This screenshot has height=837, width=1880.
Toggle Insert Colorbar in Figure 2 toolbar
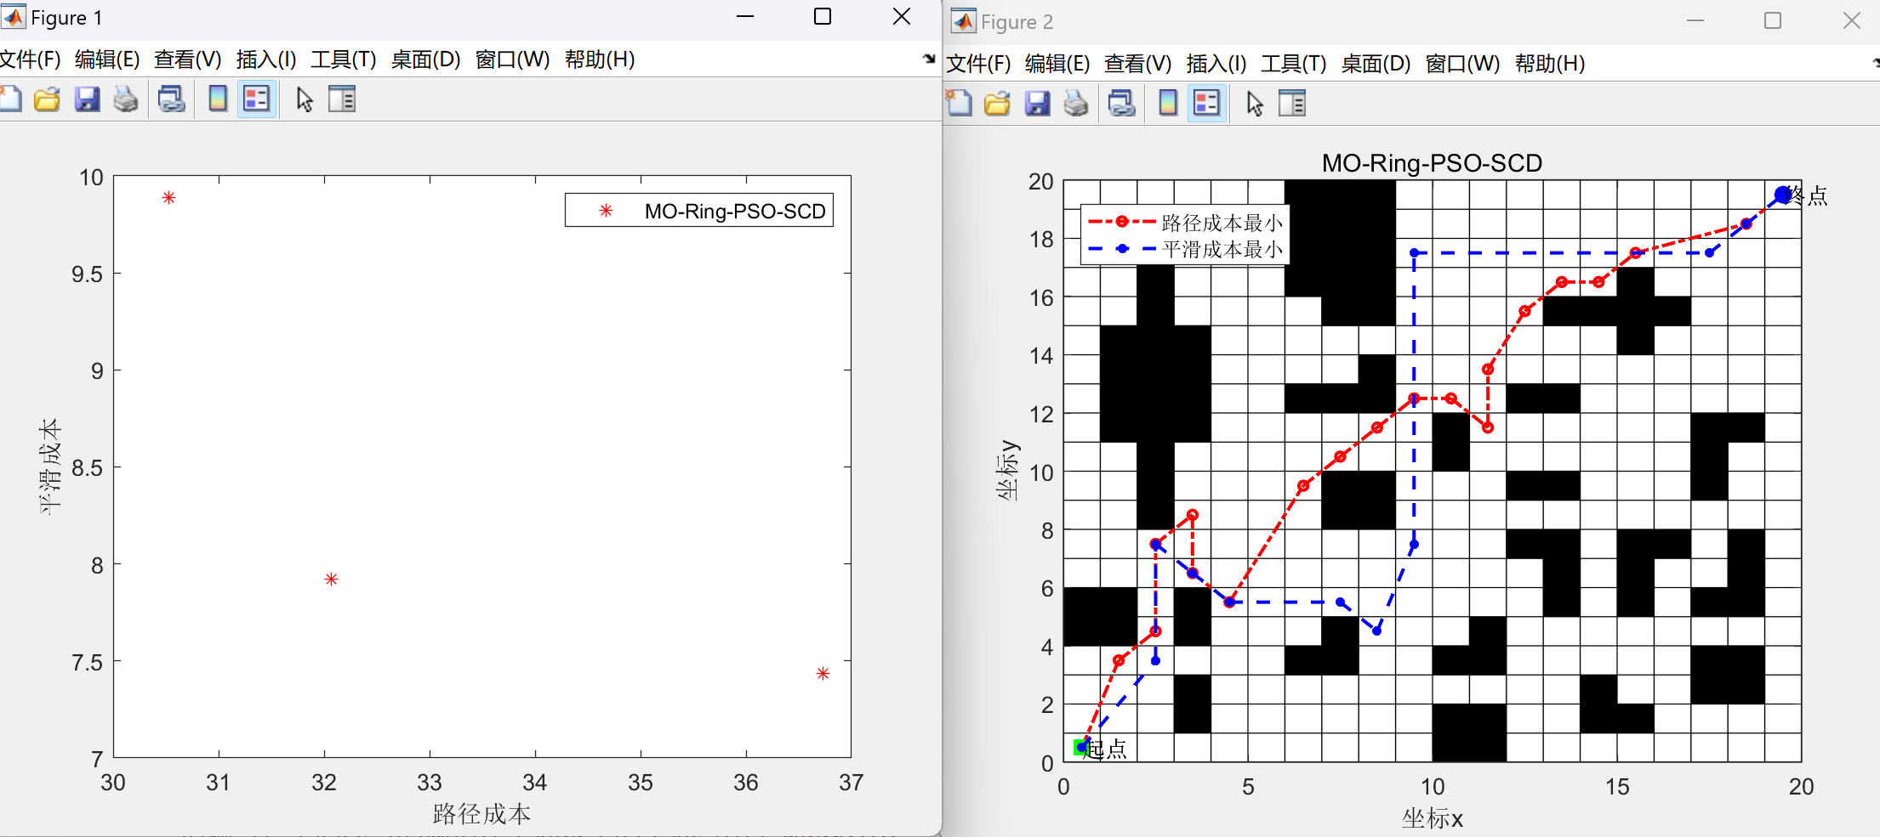1168,104
